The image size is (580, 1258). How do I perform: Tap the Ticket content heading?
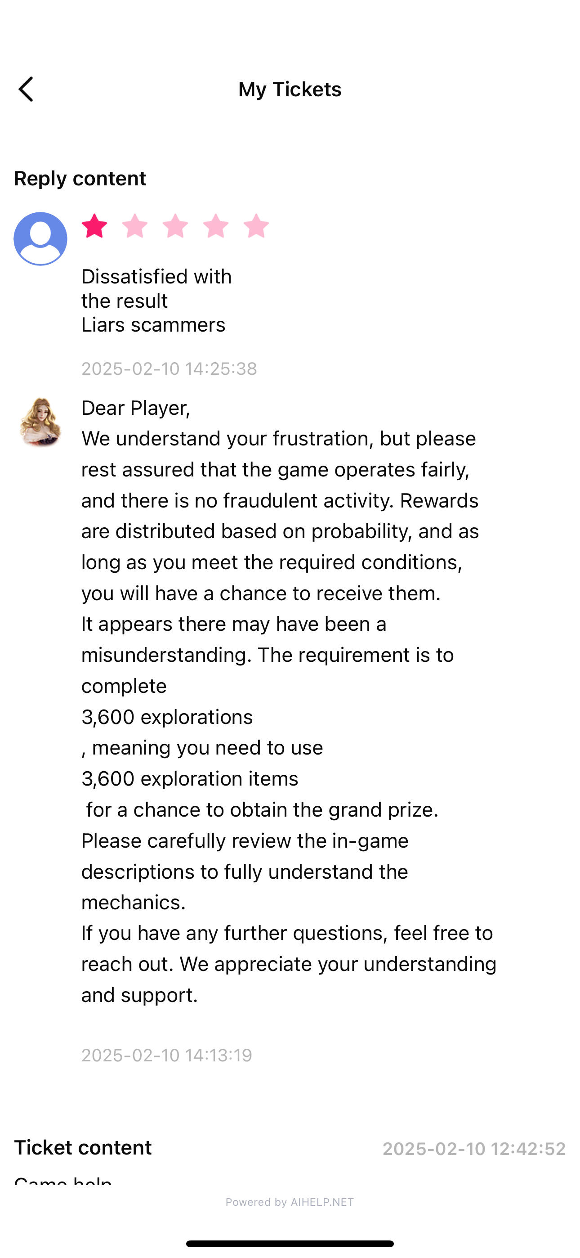(83, 1147)
